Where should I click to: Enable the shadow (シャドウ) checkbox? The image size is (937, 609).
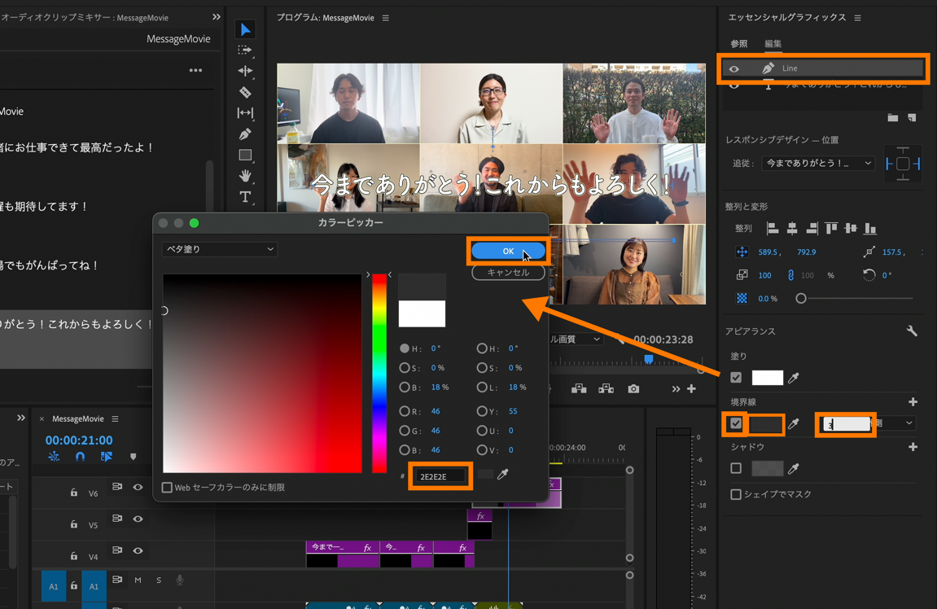coord(736,468)
